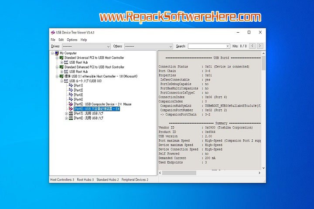314x209 pixels.
Task: Collapse the USB 3.0 root hub node
Action: pos(61,81)
